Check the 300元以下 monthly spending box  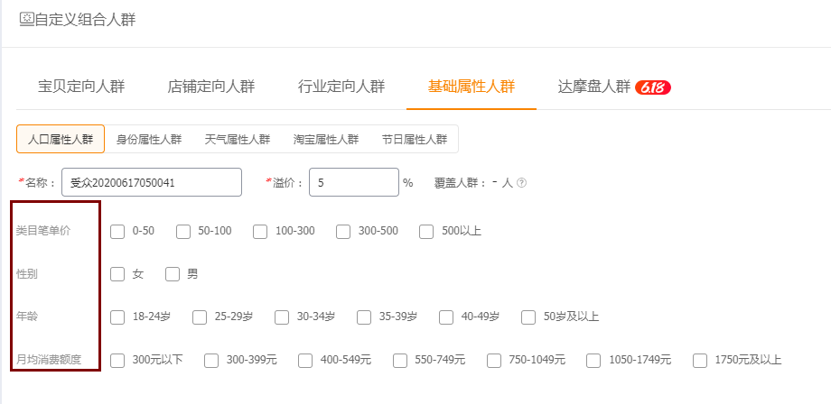[117, 361]
